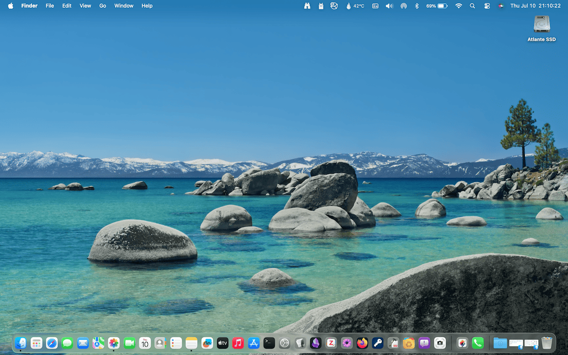The height and width of the screenshot is (355, 568).
Task: Open the App Store icon
Action: pos(253,343)
